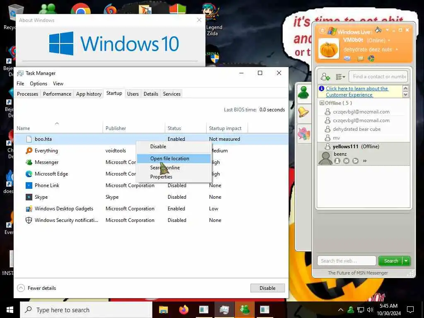Viewport: 424px width, 318px height.
Task: Select the Windows Desktop Gadgets startup row
Action: pyautogui.click(x=151, y=209)
